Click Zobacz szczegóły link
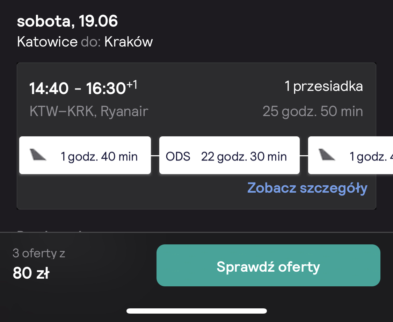393x322 pixels. tap(307, 188)
